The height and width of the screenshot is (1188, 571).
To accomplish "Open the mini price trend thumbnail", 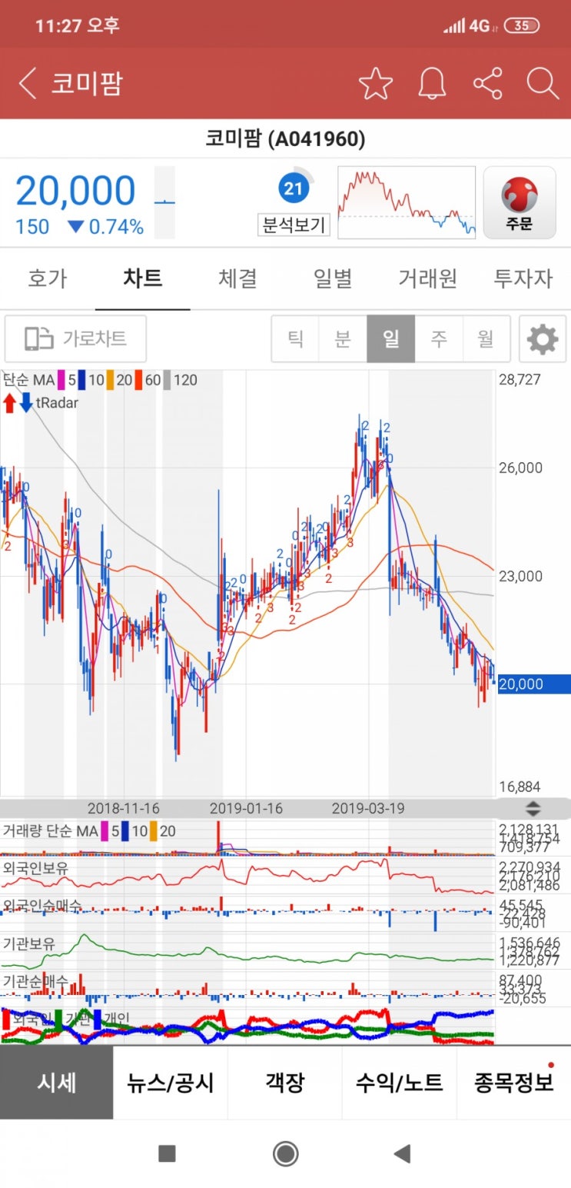I will pyautogui.click(x=407, y=202).
